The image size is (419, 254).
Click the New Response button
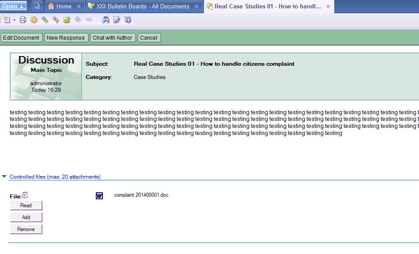coord(66,38)
